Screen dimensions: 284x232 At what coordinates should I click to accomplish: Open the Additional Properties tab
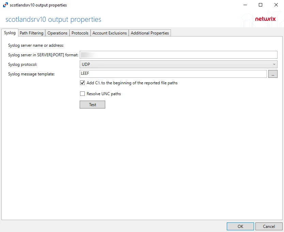click(x=150, y=33)
